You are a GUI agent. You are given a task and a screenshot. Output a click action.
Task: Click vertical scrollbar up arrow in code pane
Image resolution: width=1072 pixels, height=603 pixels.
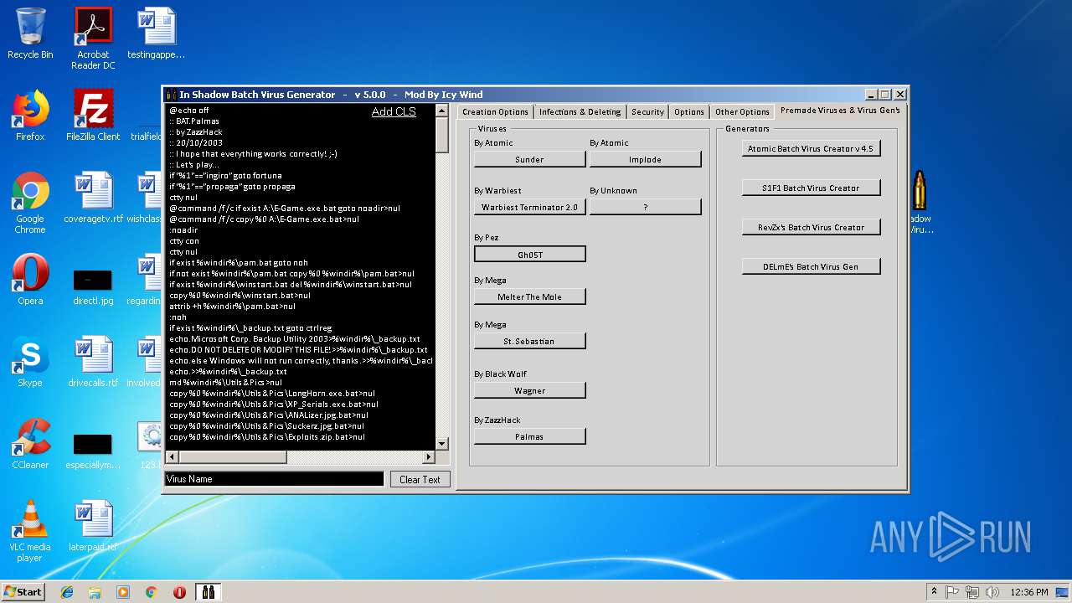pos(442,110)
